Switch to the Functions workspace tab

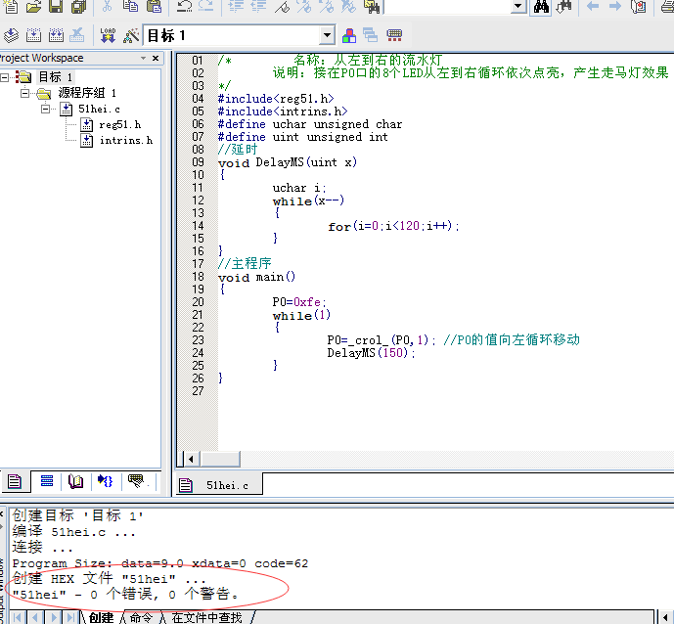pos(106,481)
